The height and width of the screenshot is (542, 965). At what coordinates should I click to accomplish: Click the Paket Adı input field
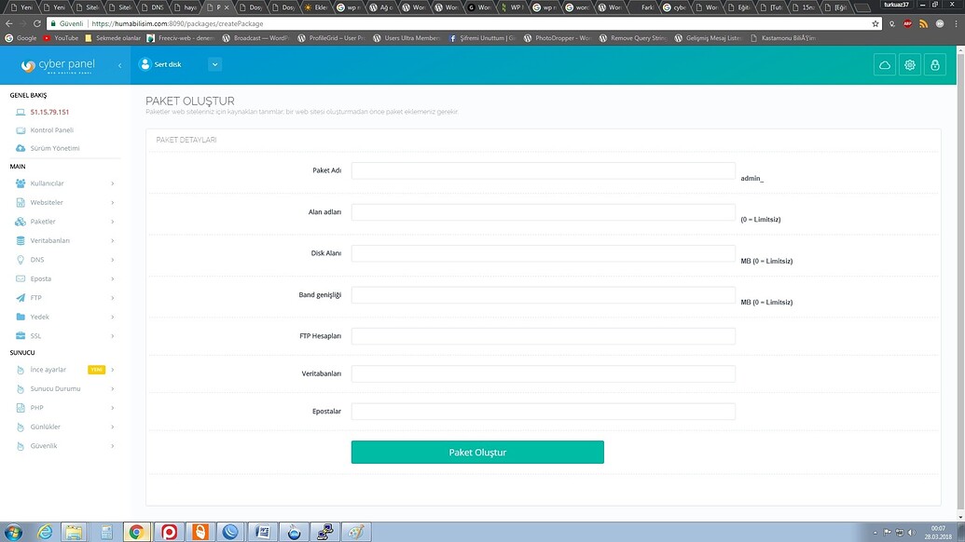point(543,170)
